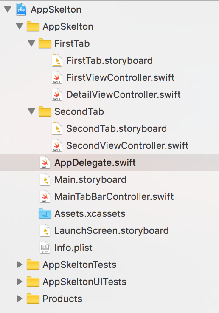
Task: Click the FirstTab.storyboard file icon
Action: pos(57,60)
